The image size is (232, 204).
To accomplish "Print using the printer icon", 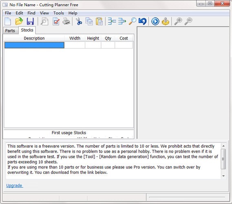I will click(66, 21).
